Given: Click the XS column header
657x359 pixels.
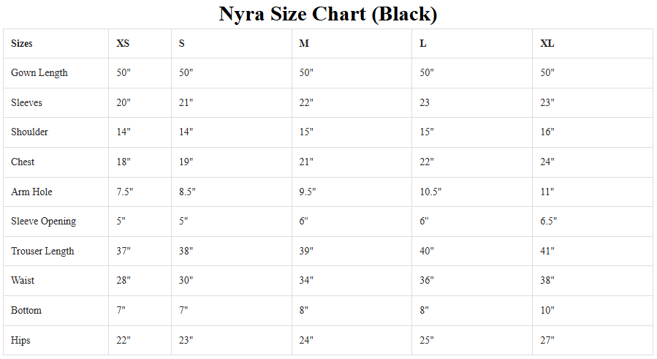Looking at the screenshot, I should [x=123, y=44].
